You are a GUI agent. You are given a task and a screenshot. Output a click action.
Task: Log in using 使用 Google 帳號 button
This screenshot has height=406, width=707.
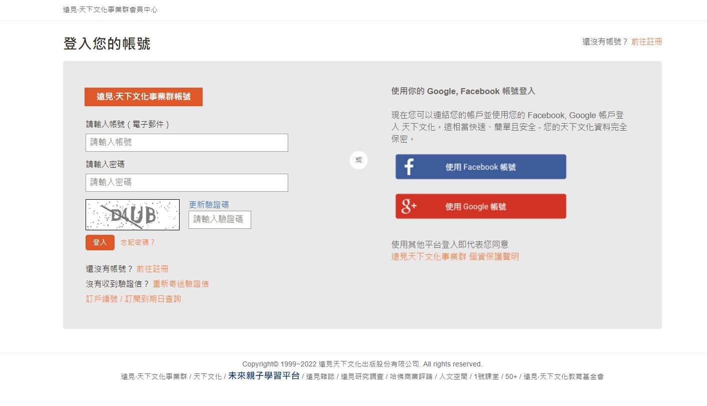[x=481, y=206]
